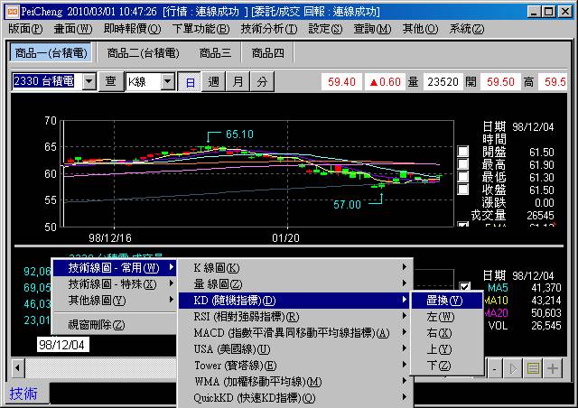Screen dimensions: 578x408
Task: Click the PeiCheng app icon in title bar
Action: click(13, 12)
